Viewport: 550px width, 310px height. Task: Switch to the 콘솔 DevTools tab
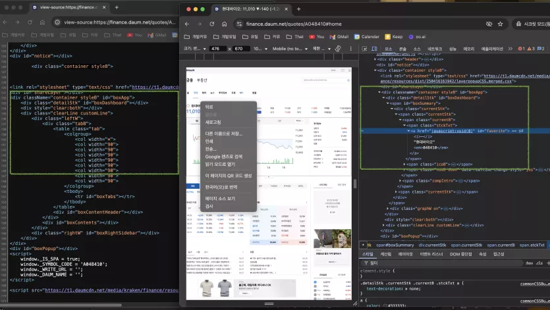coord(402,49)
